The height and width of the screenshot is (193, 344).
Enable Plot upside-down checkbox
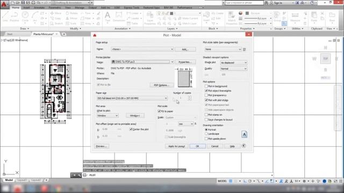206,139
